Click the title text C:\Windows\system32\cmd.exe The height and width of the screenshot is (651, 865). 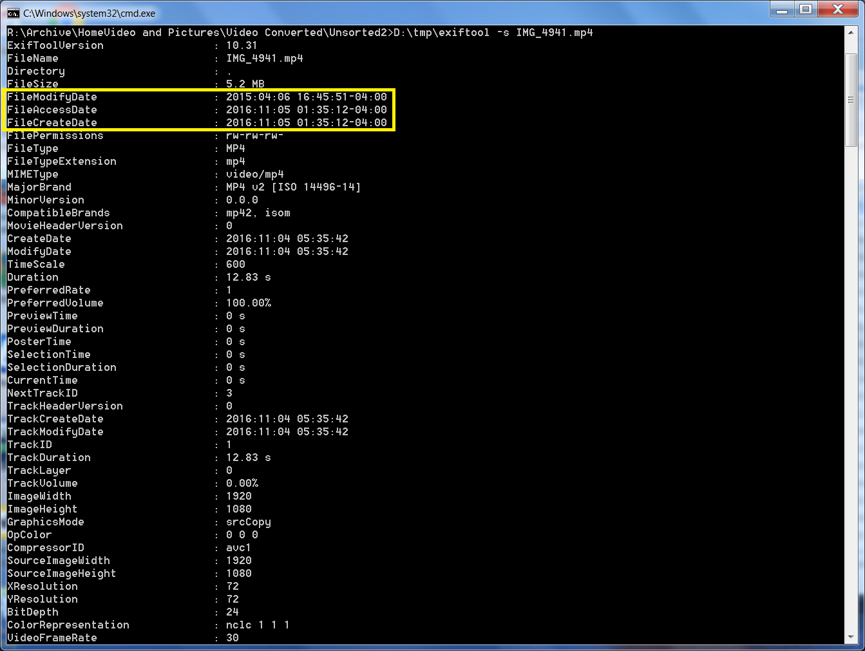(89, 13)
